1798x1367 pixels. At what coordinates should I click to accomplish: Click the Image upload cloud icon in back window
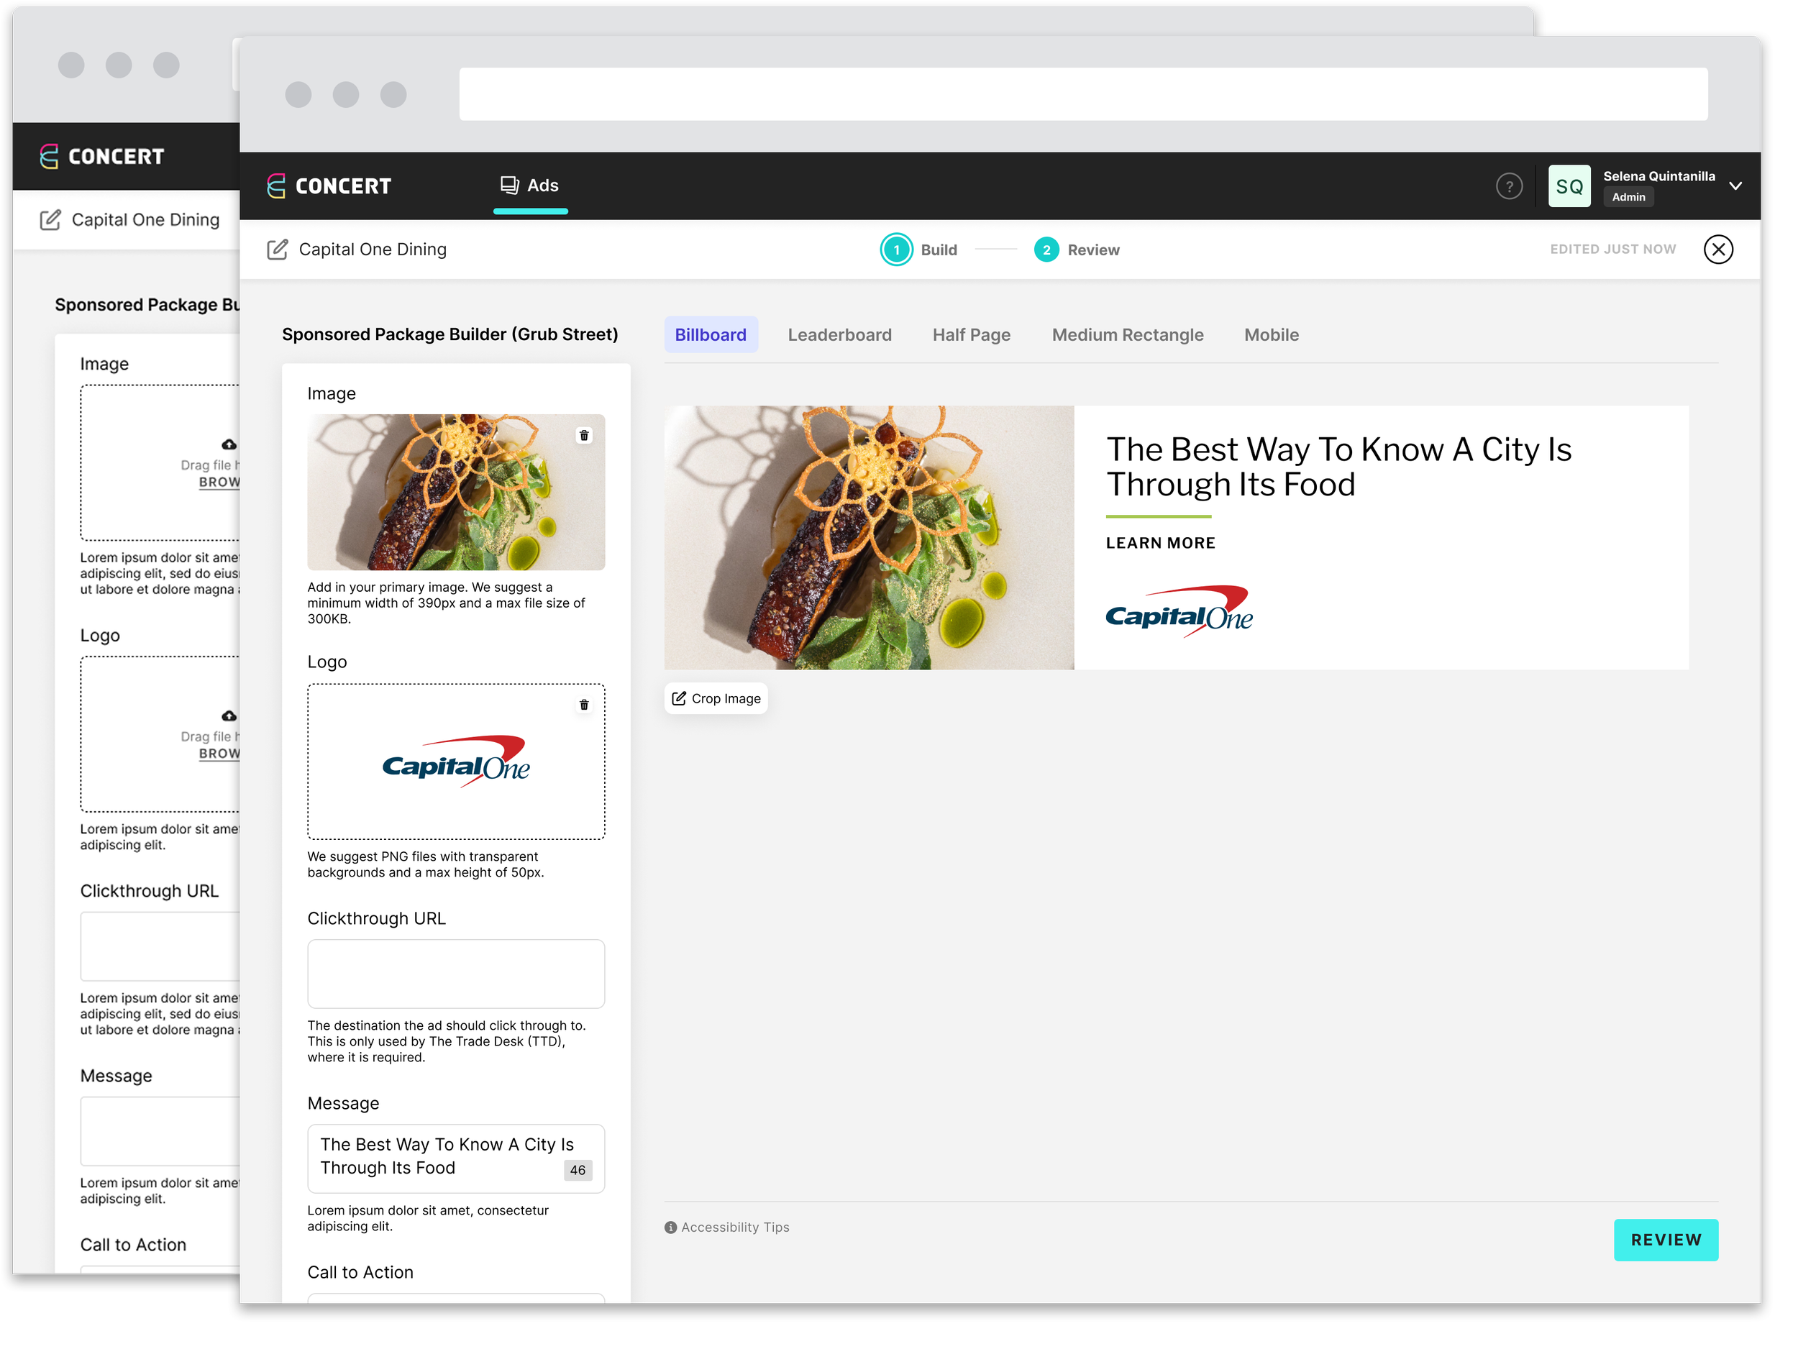[x=229, y=444]
